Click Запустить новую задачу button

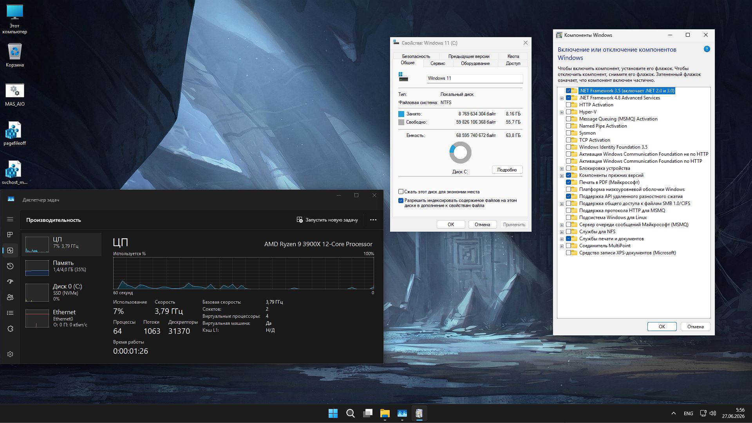coord(327,220)
